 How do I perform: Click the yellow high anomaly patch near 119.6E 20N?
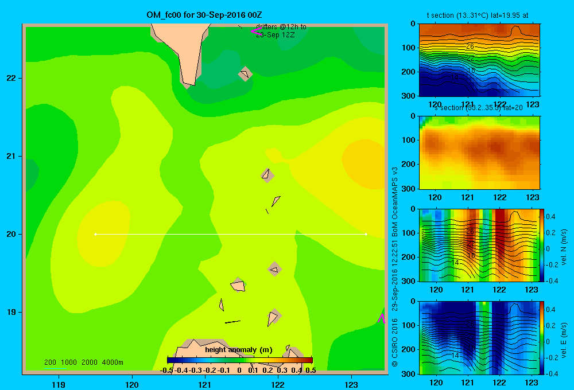[x=103, y=233]
